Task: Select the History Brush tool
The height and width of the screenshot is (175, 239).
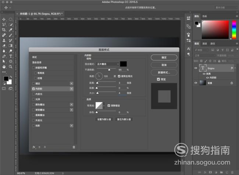Action: coord(11,40)
